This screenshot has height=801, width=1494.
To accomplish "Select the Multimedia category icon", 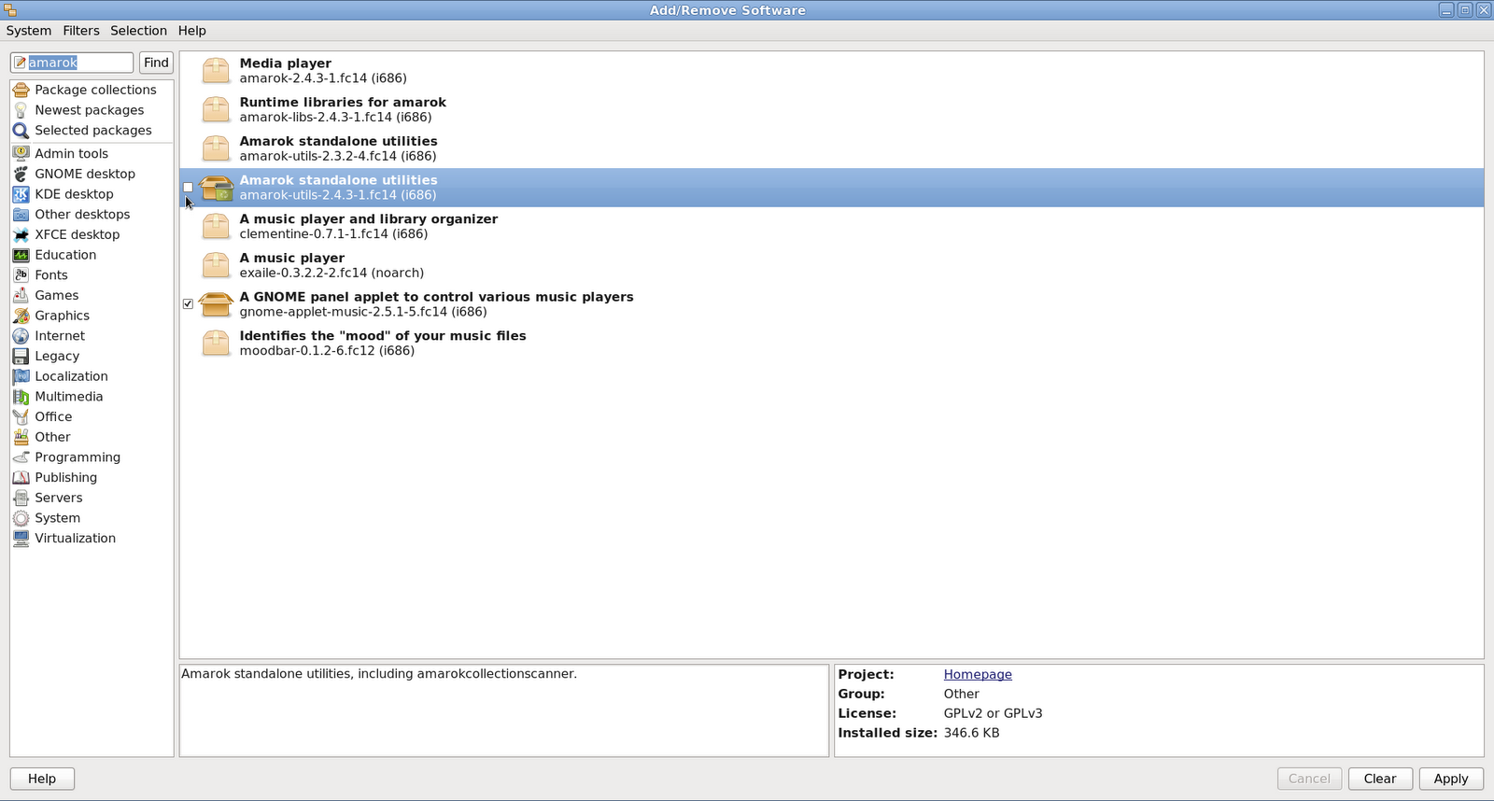I will pos(21,396).
